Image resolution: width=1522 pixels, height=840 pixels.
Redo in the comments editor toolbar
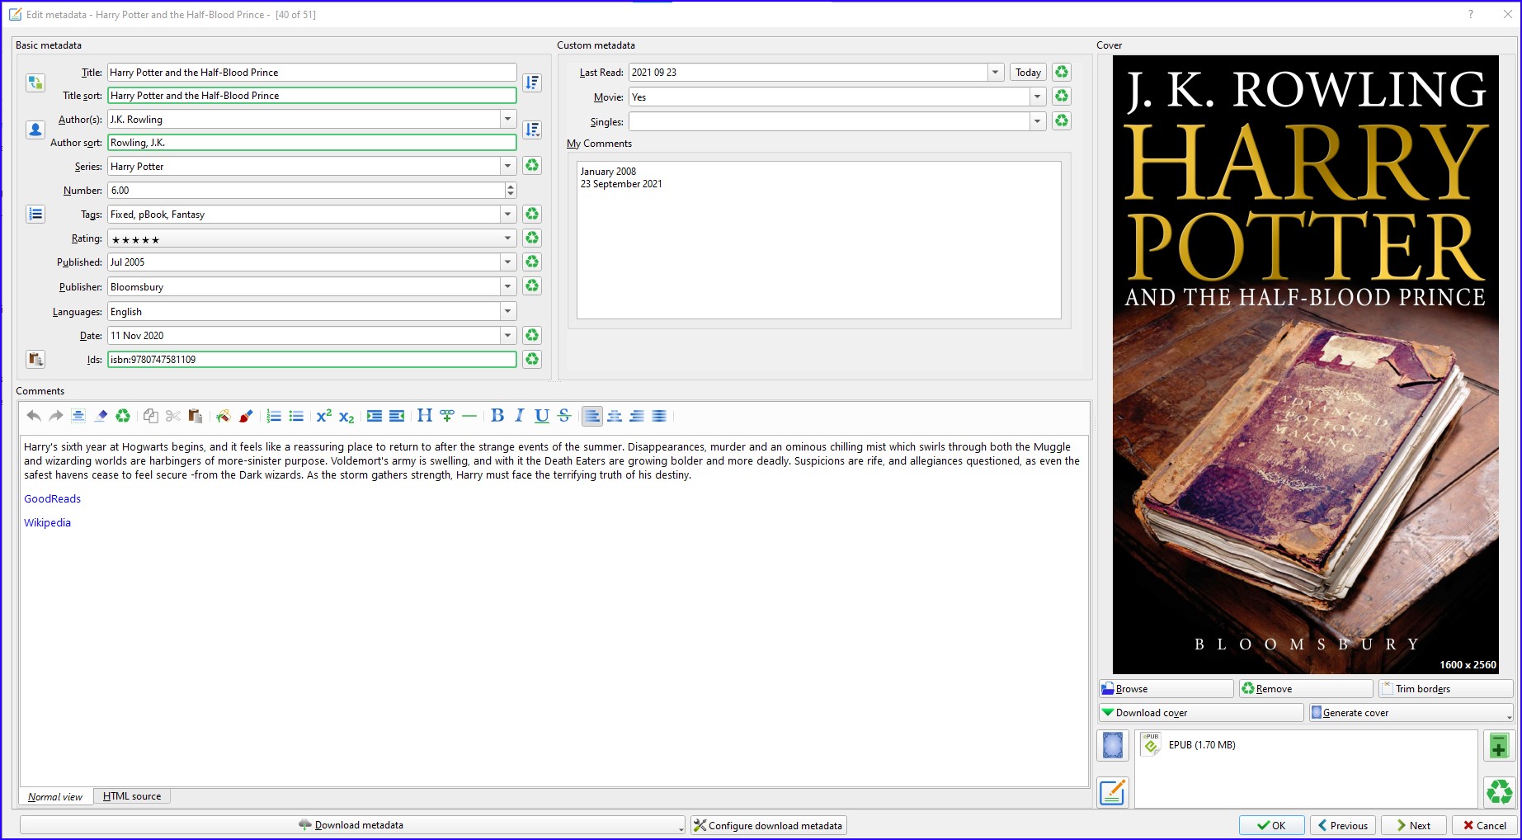[56, 416]
